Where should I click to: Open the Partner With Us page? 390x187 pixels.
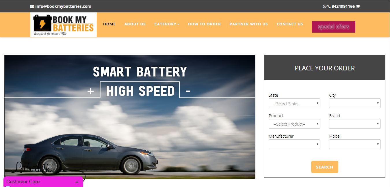pyautogui.click(x=249, y=24)
